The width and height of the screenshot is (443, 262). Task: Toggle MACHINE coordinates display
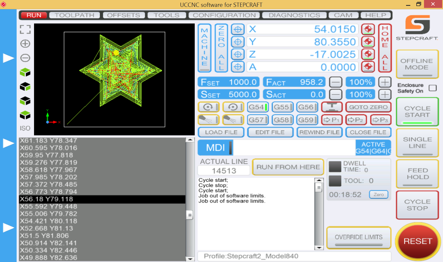(x=204, y=48)
